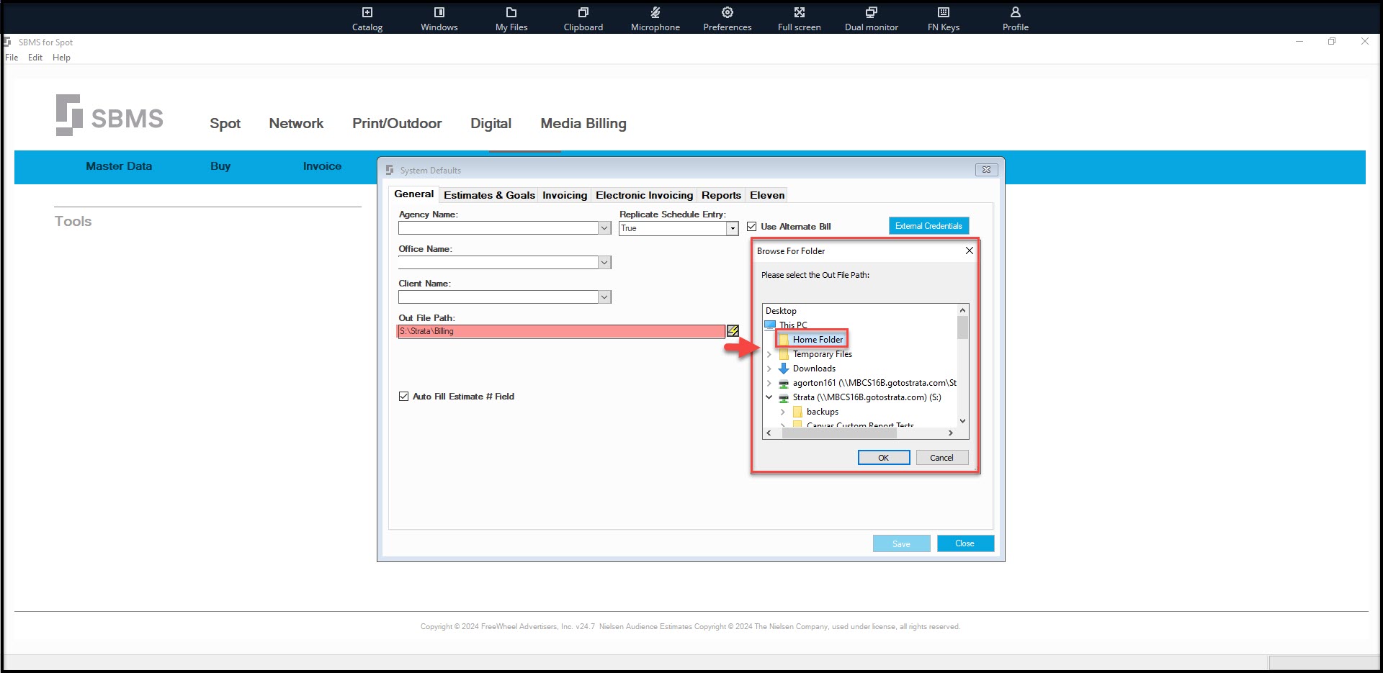
Task: Open Preferences gear icon
Action: pos(728,12)
